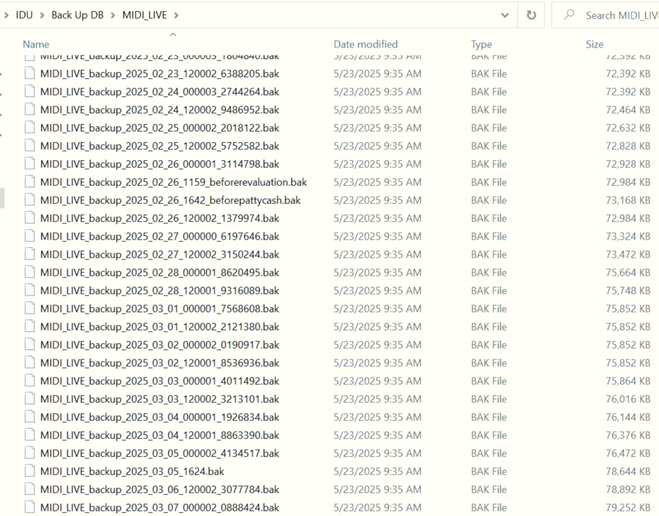Click the file icon of 2025_02_23_120002_6388205.bak
This screenshot has height=516, width=659.
point(30,73)
